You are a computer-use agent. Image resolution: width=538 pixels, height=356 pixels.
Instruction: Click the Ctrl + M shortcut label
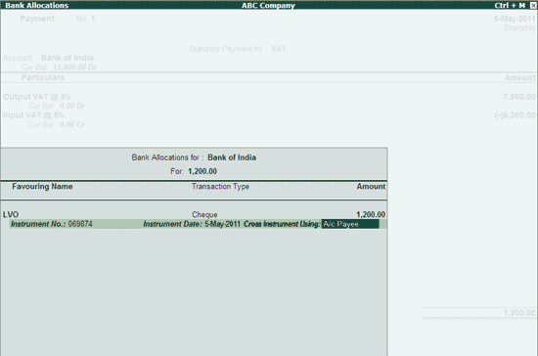[x=510, y=5]
